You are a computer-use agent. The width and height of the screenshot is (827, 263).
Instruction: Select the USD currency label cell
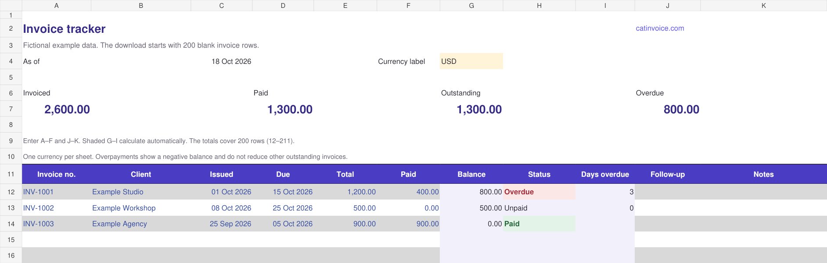tap(471, 61)
